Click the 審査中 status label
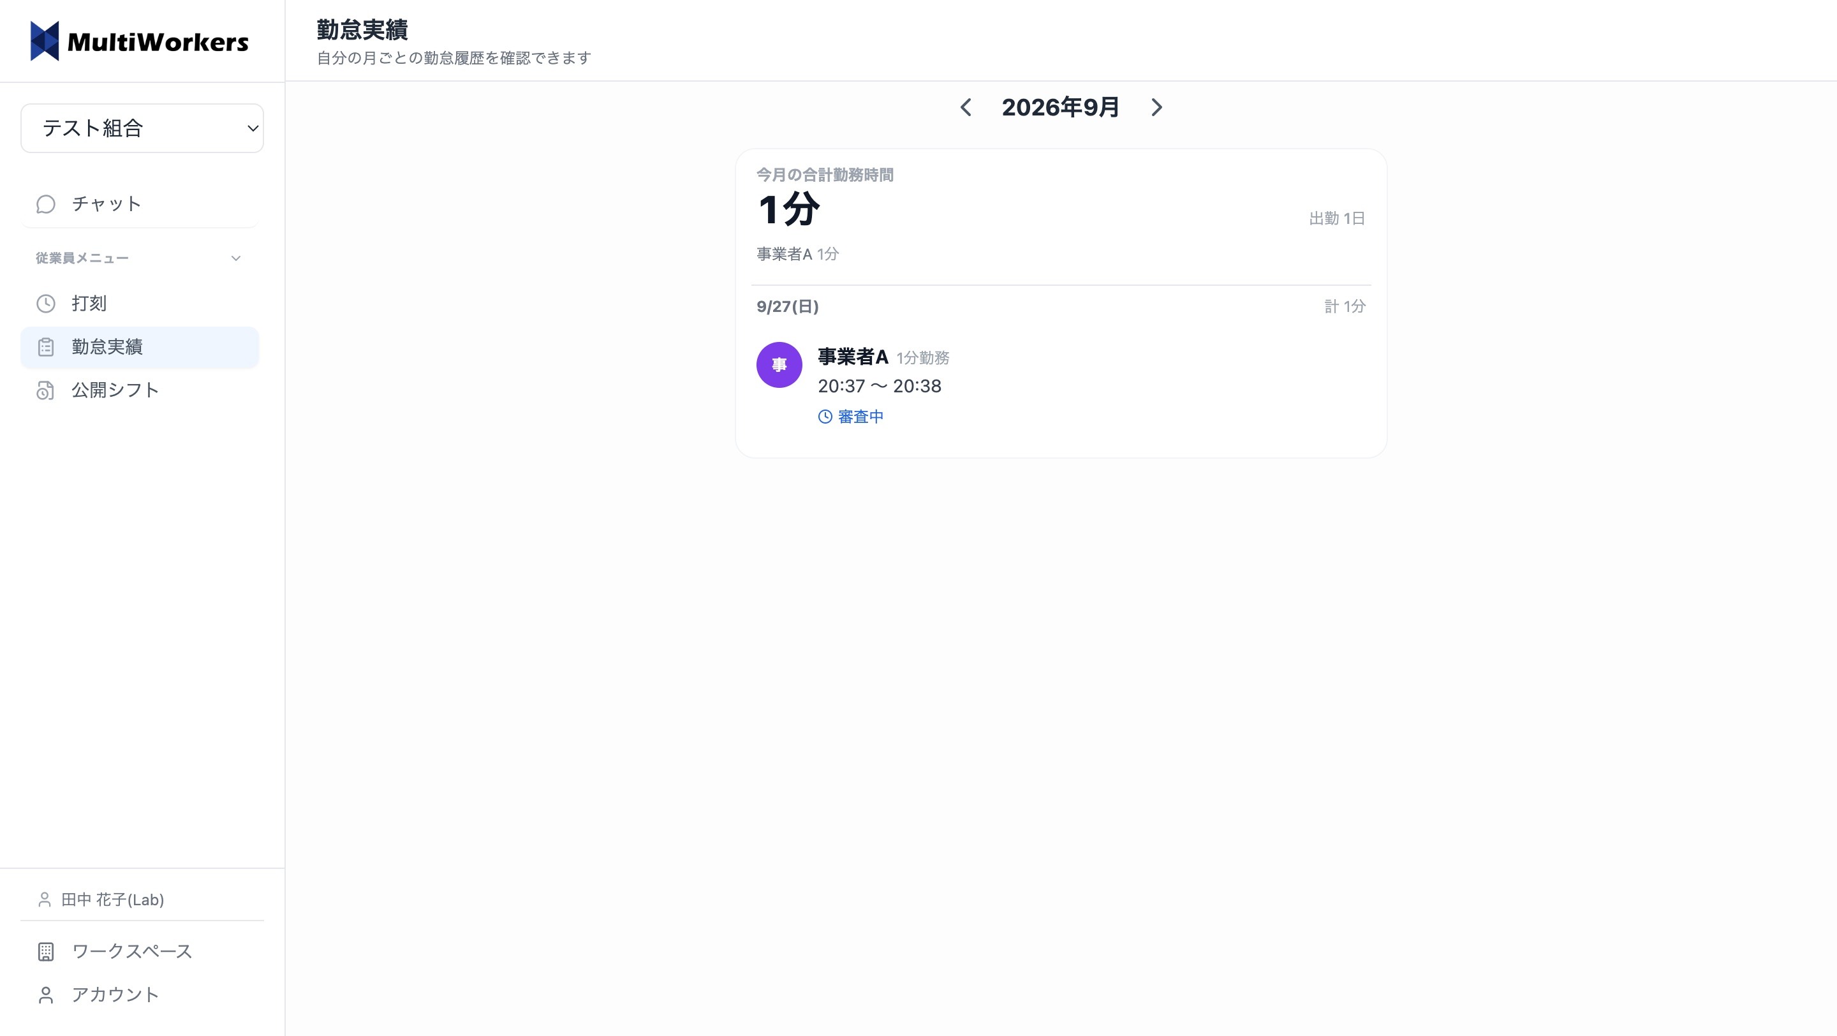Screen dimensions: 1837x1036 click(860, 417)
